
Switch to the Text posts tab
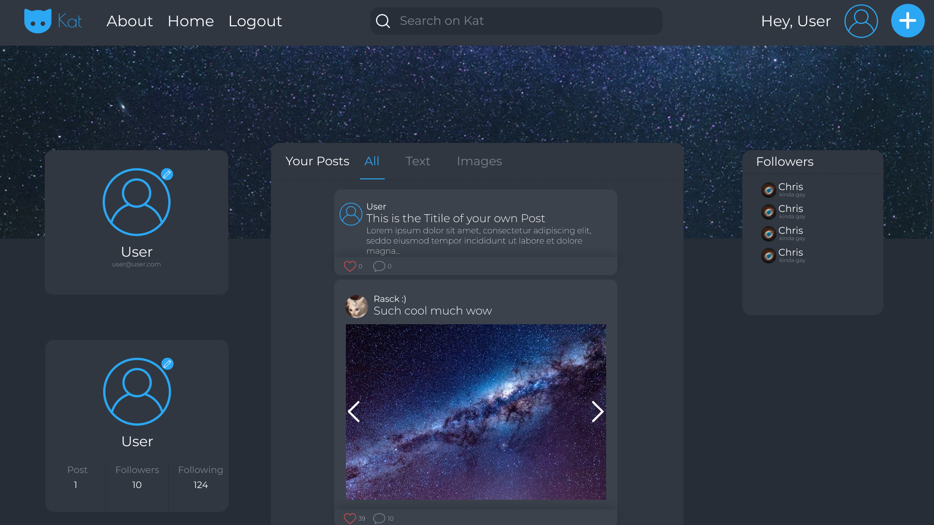(x=417, y=161)
